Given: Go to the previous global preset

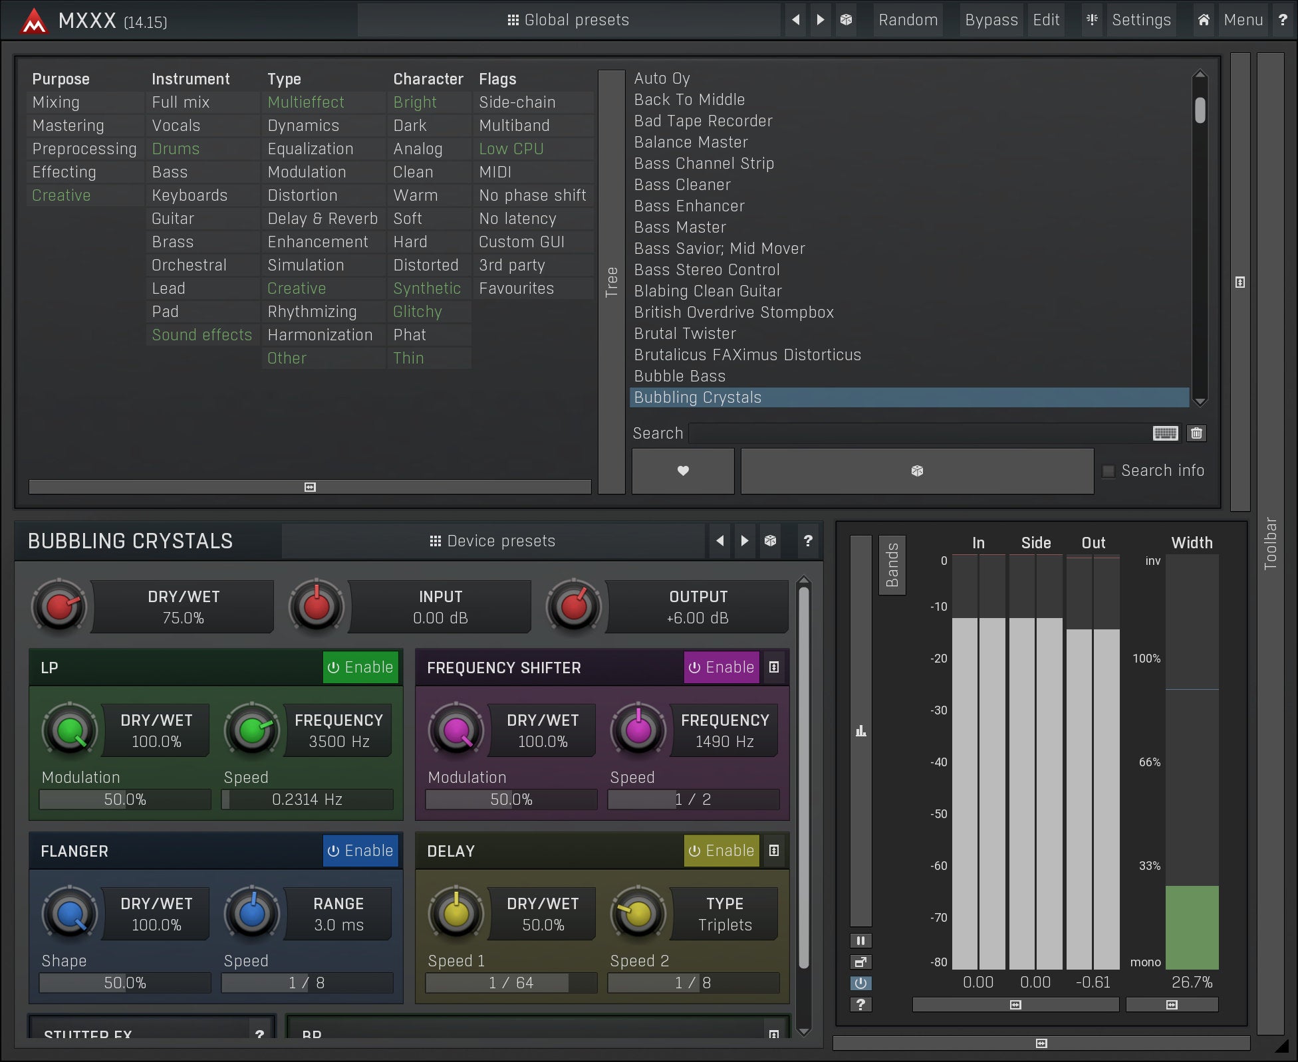Looking at the screenshot, I should coord(795,20).
